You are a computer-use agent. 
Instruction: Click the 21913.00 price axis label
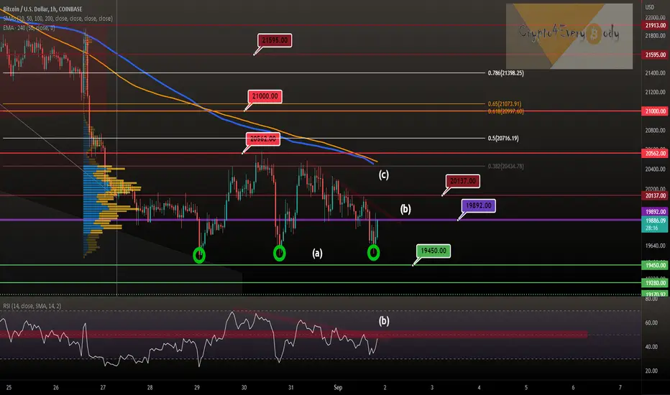tap(655, 26)
